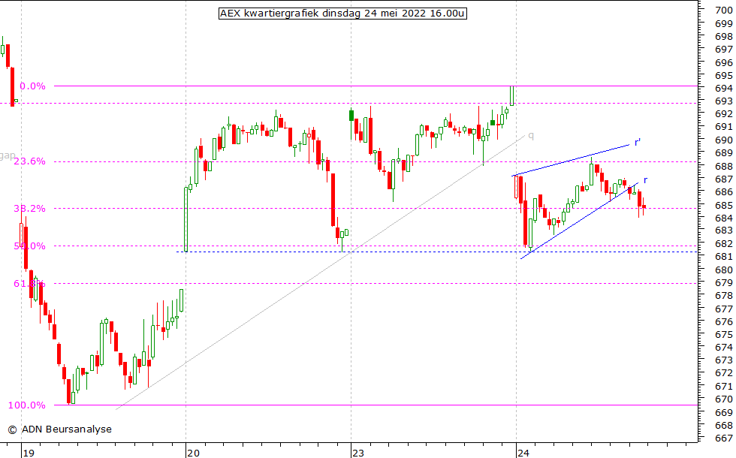
Task: Click price level 691 on the axis
Action: [x=723, y=127]
